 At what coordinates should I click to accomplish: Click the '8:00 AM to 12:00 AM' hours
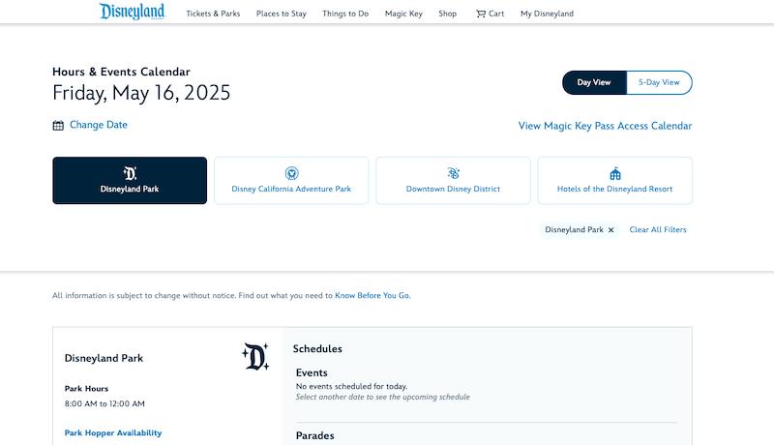pyautogui.click(x=104, y=403)
